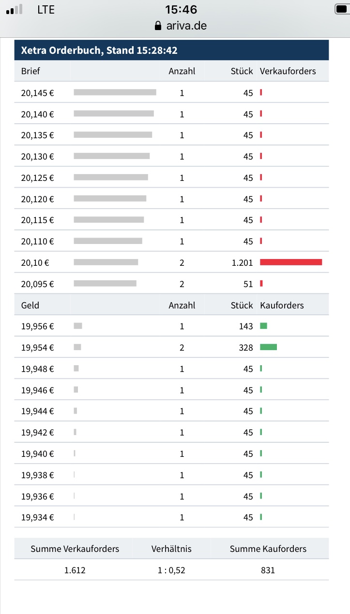Click the long red bar for 20,10 €
Screen dimensions: 350x614
[290, 262]
